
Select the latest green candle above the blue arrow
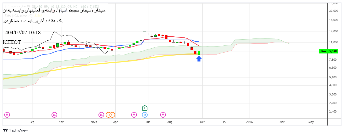[199, 53]
